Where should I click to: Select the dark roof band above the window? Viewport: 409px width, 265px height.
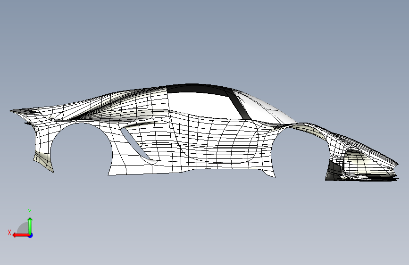pos(198,89)
